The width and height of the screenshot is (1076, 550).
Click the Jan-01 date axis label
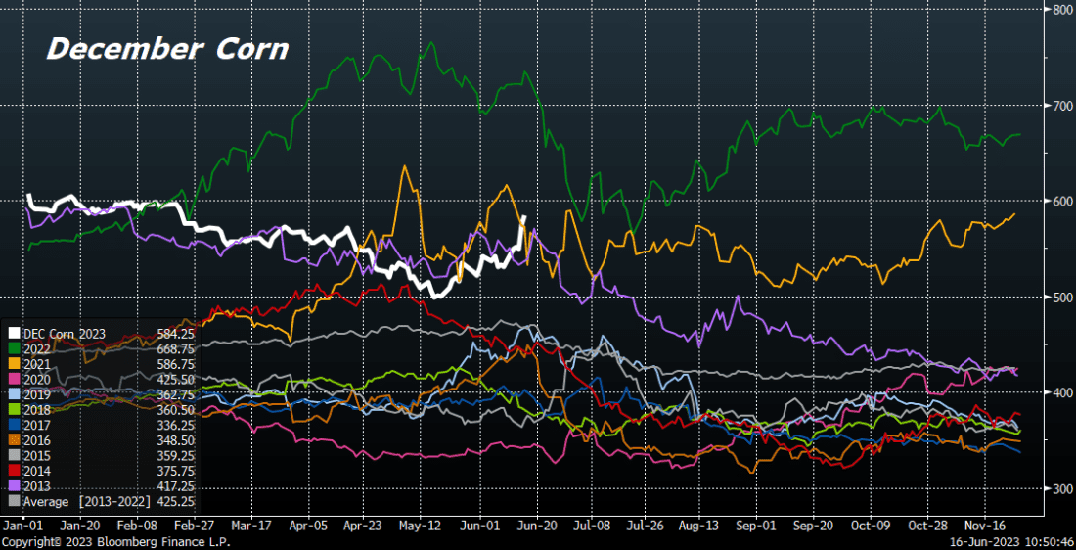coord(22,525)
